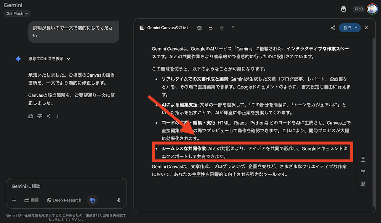381x223 pixels.
Task: Click the printer icon in the top bar
Action: (x=343, y=9)
